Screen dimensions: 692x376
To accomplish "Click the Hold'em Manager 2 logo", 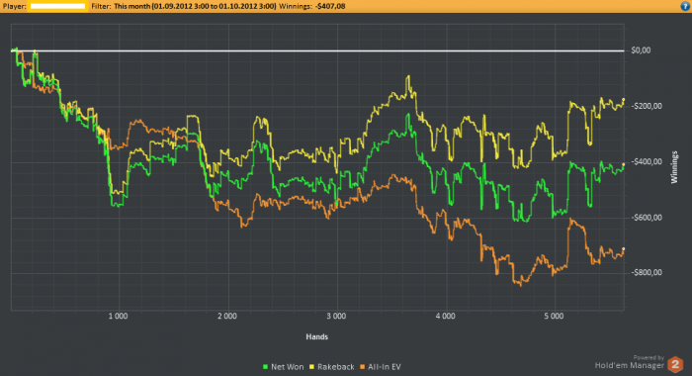I will [x=675, y=364].
